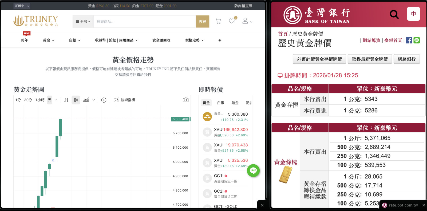
Task: Open the green LINE chat floating button
Action: point(253,171)
